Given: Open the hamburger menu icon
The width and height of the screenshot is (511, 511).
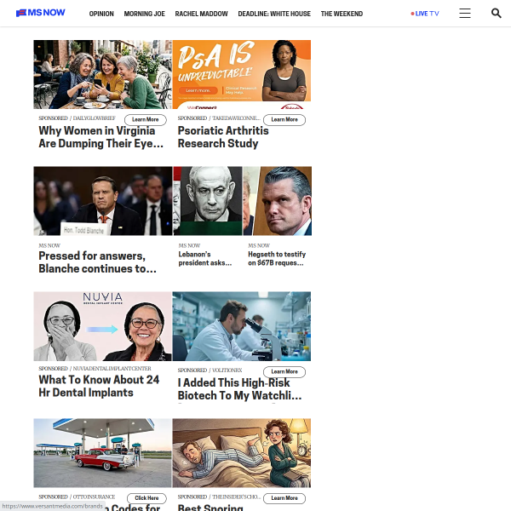Looking at the screenshot, I should [x=465, y=14].
